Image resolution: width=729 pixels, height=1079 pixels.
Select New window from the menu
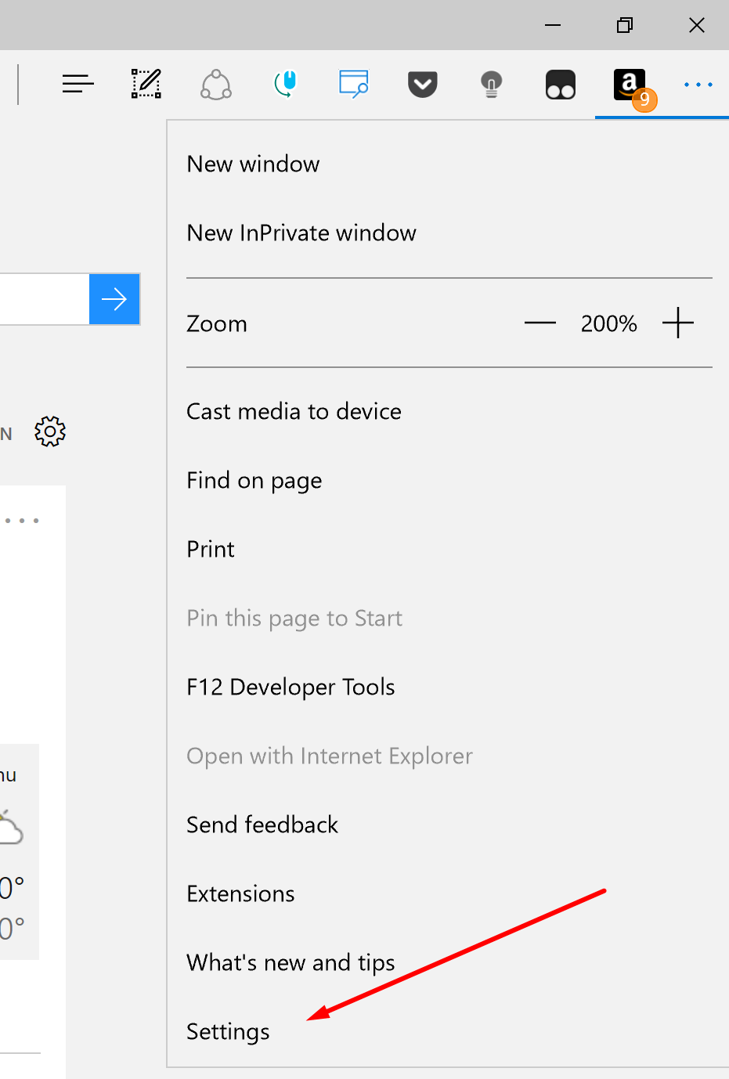pyautogui.click(x=253, y=164)
